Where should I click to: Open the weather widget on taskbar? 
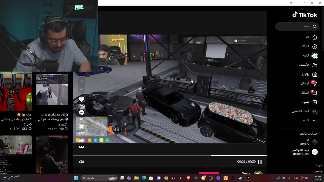click(x=11, y=178)
